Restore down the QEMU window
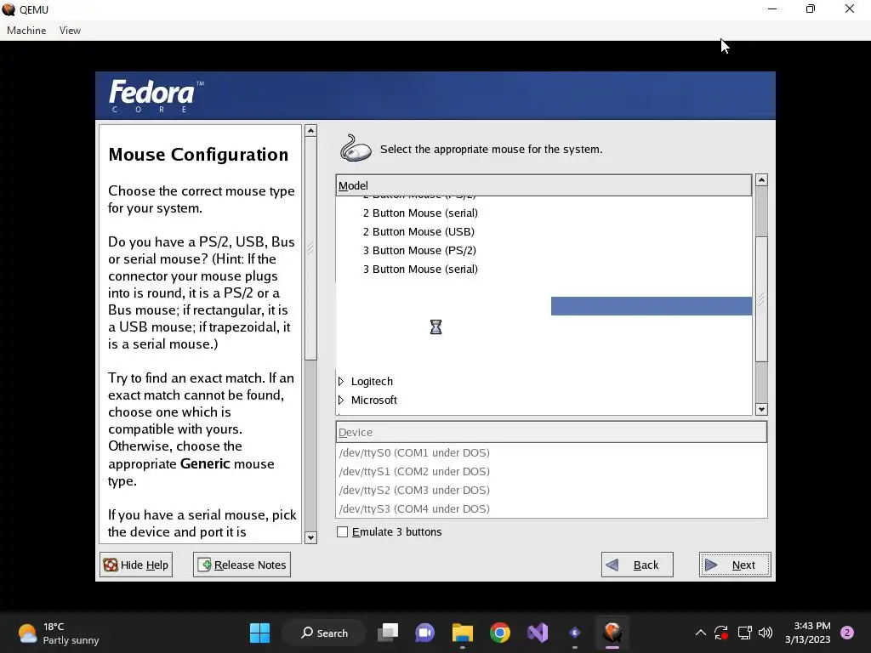Viewport: 871px width, 653px height. pyautogui.click(x=811, y=9)
